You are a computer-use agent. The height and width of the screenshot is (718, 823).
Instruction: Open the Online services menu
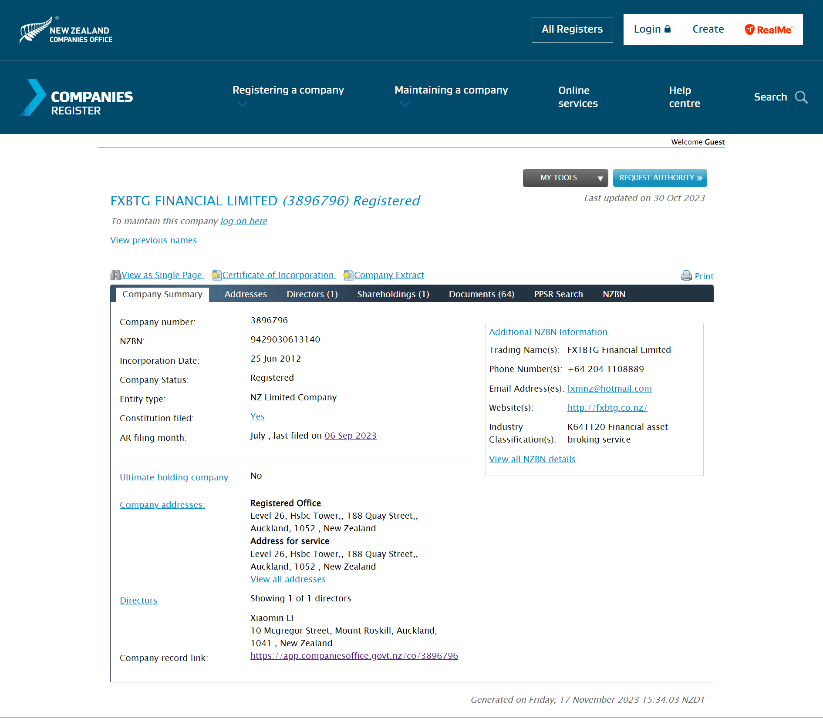(x=578, y=97)
